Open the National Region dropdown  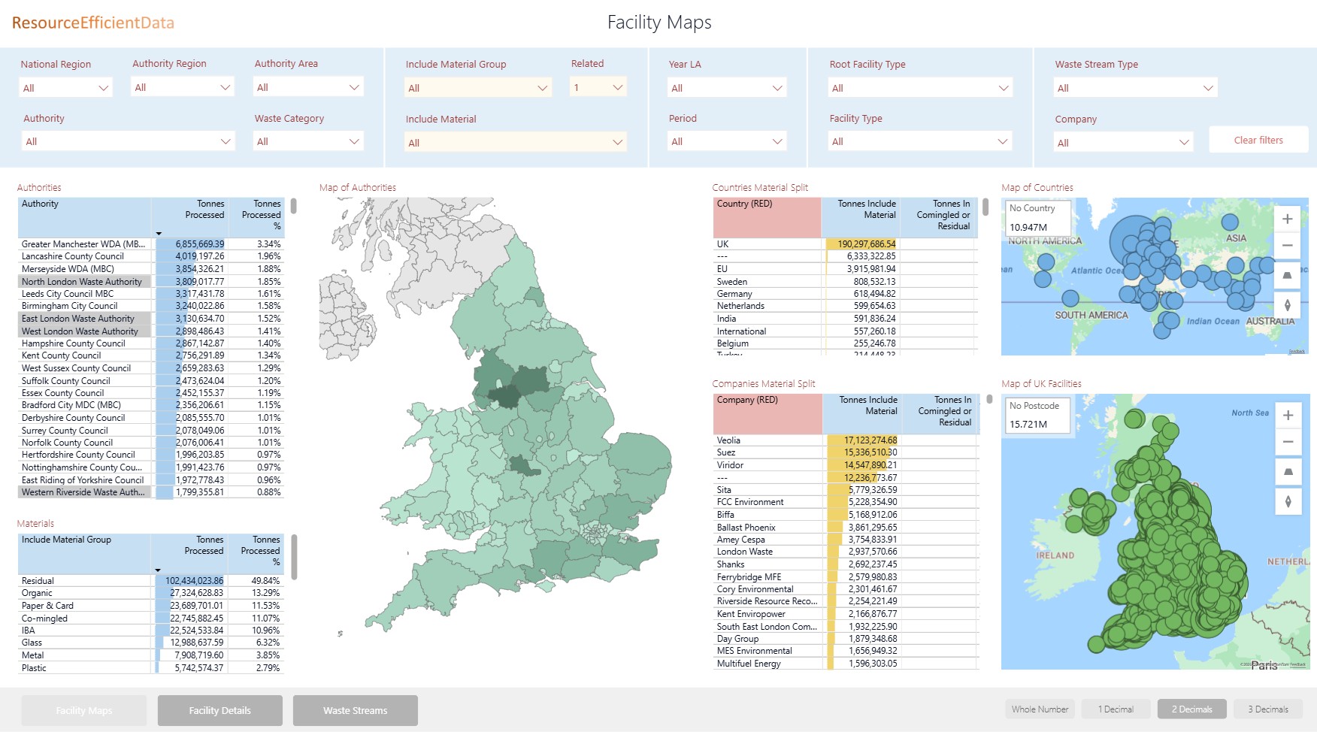tap(65, 88)
